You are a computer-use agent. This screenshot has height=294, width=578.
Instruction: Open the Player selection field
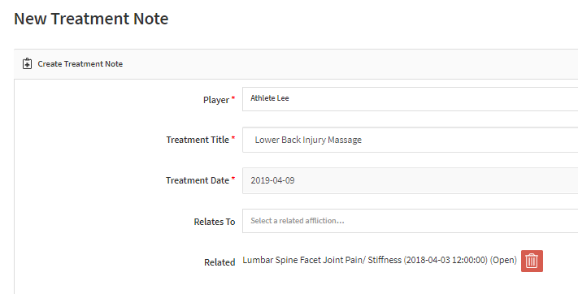click(410, 99)
